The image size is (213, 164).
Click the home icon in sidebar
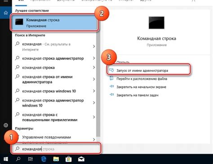(x=6, y=13)
